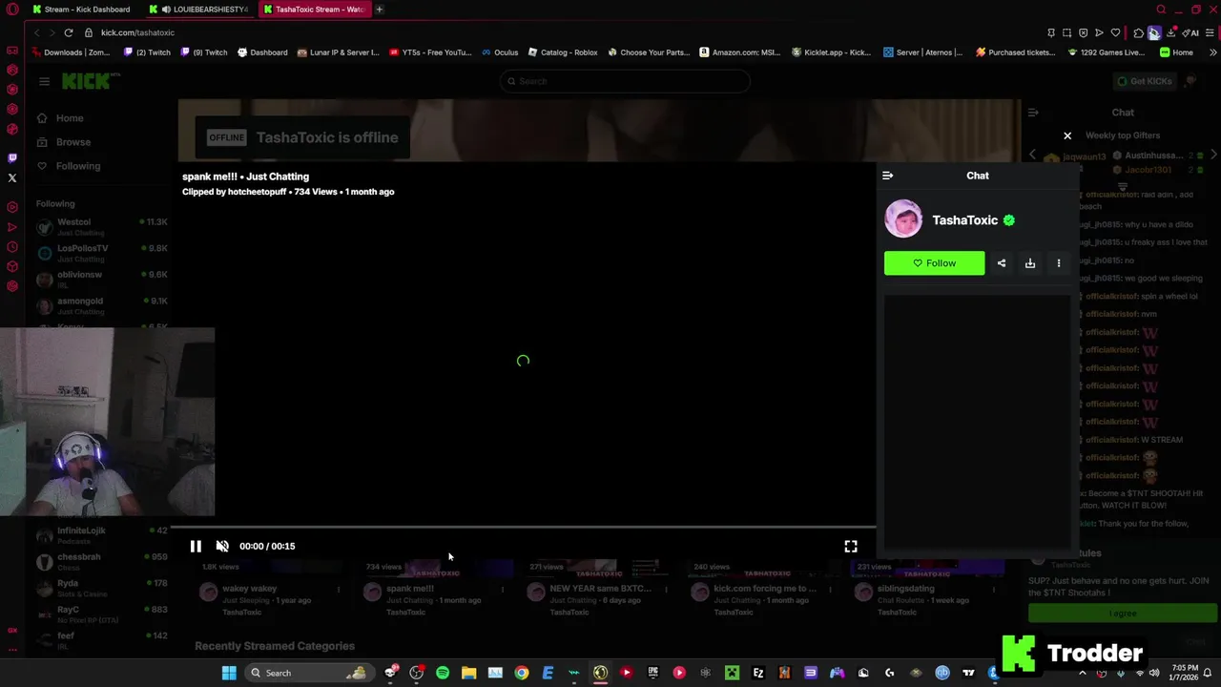Click the I agree chat rules button
Image resolution: width=1221 pixels, height=687 pixels.
(x=1123, y=613)
